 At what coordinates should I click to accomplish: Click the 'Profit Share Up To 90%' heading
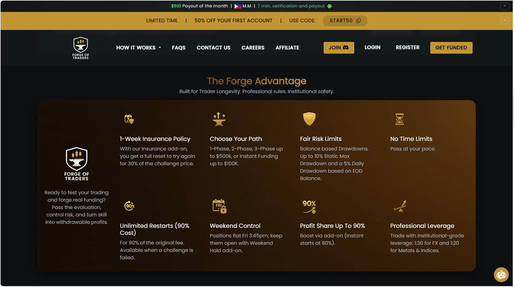[x=333, y=226]
